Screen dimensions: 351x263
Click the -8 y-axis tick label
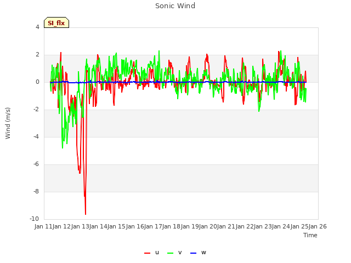pos(36,191)
